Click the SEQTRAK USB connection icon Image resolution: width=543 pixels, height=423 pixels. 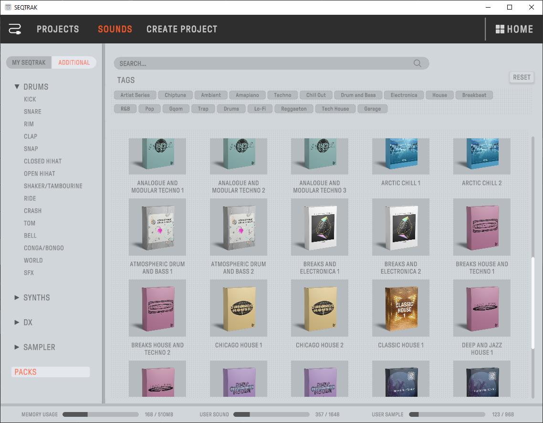point(14,29)
